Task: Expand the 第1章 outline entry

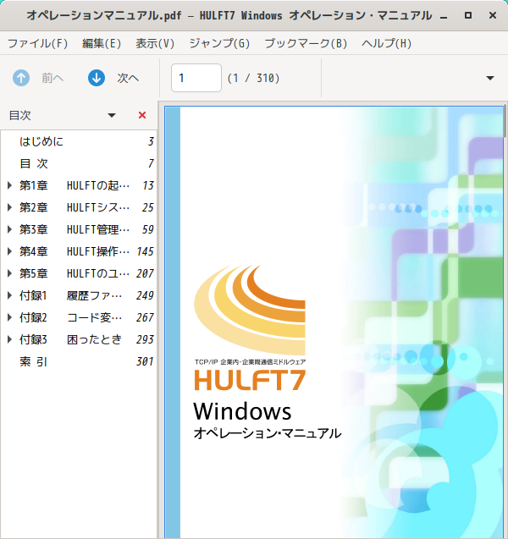Action: click(x=9, y=185)
